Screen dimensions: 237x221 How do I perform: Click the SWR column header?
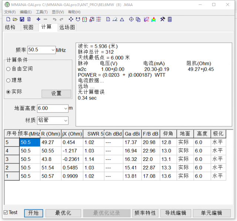[94, 134]
